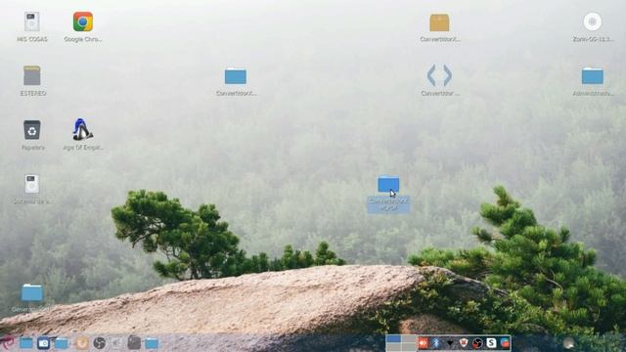Click the 'Papelera' label text
The width and height of the screenshot is (626, 352).
[32, 148]
